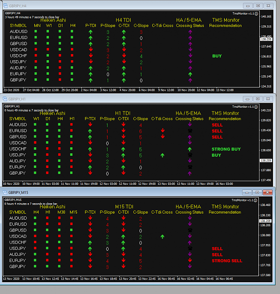The height and width of the screenshot is (294, 280).
Task: Click P-Slope value 3 in AUDUSD row, H4 window
Action: (108, 32)
